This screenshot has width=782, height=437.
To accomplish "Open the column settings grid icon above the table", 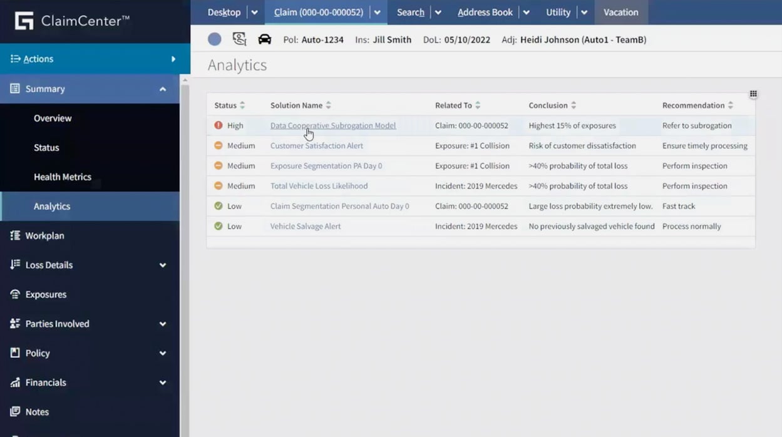I will tap(753, 93).
